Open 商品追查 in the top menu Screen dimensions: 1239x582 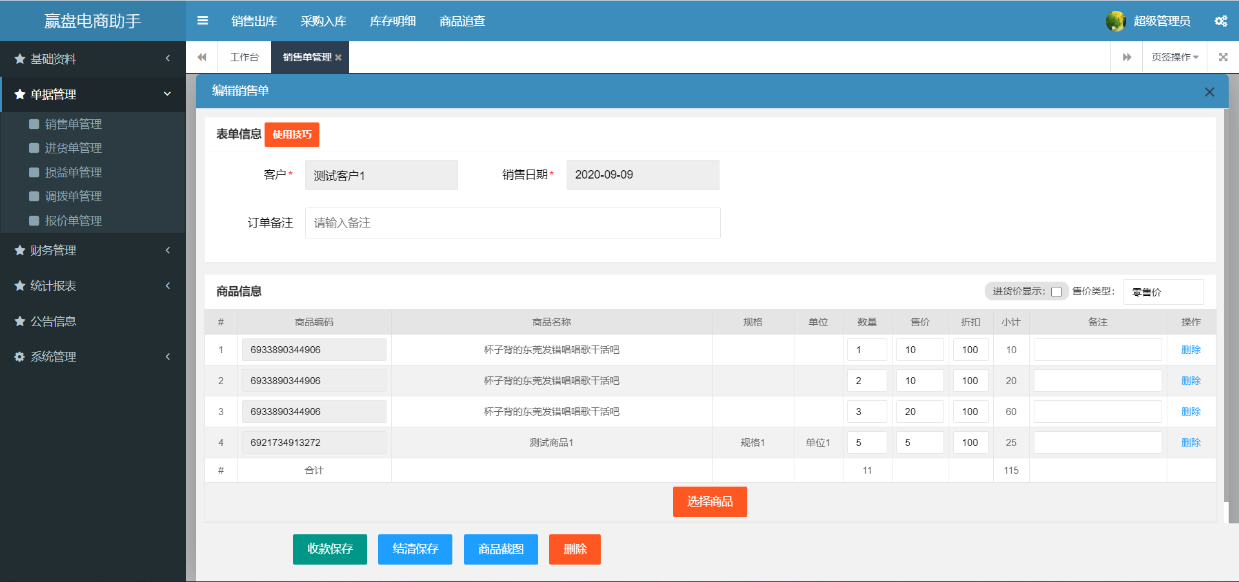[462, 21]
